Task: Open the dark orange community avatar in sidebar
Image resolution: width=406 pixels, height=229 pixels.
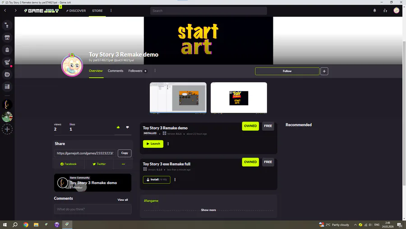Action: pos(7,104)
